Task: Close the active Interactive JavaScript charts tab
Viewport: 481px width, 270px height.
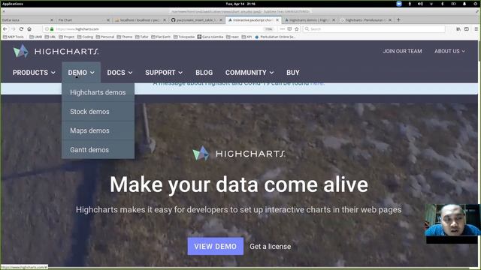Action: (x=277, y=20)
